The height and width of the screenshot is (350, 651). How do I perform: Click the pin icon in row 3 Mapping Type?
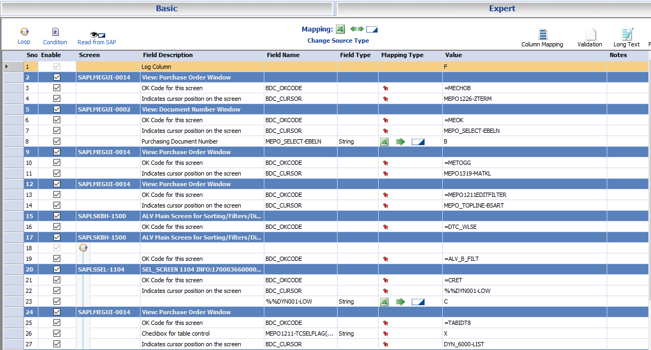(x=386, y=88)
